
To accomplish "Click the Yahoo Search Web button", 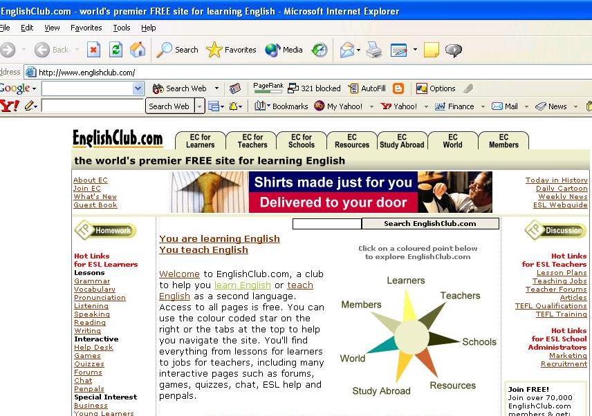I will click(x=170, y=106).
